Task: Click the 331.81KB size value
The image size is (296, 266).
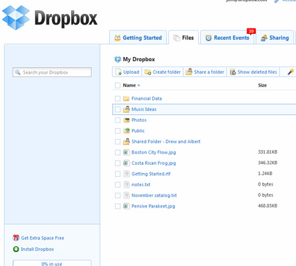Action: [x=267, y=152]
